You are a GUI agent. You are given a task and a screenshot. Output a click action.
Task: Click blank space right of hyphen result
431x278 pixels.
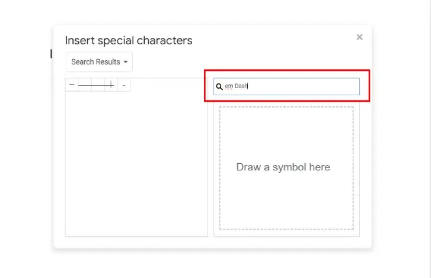169,85
